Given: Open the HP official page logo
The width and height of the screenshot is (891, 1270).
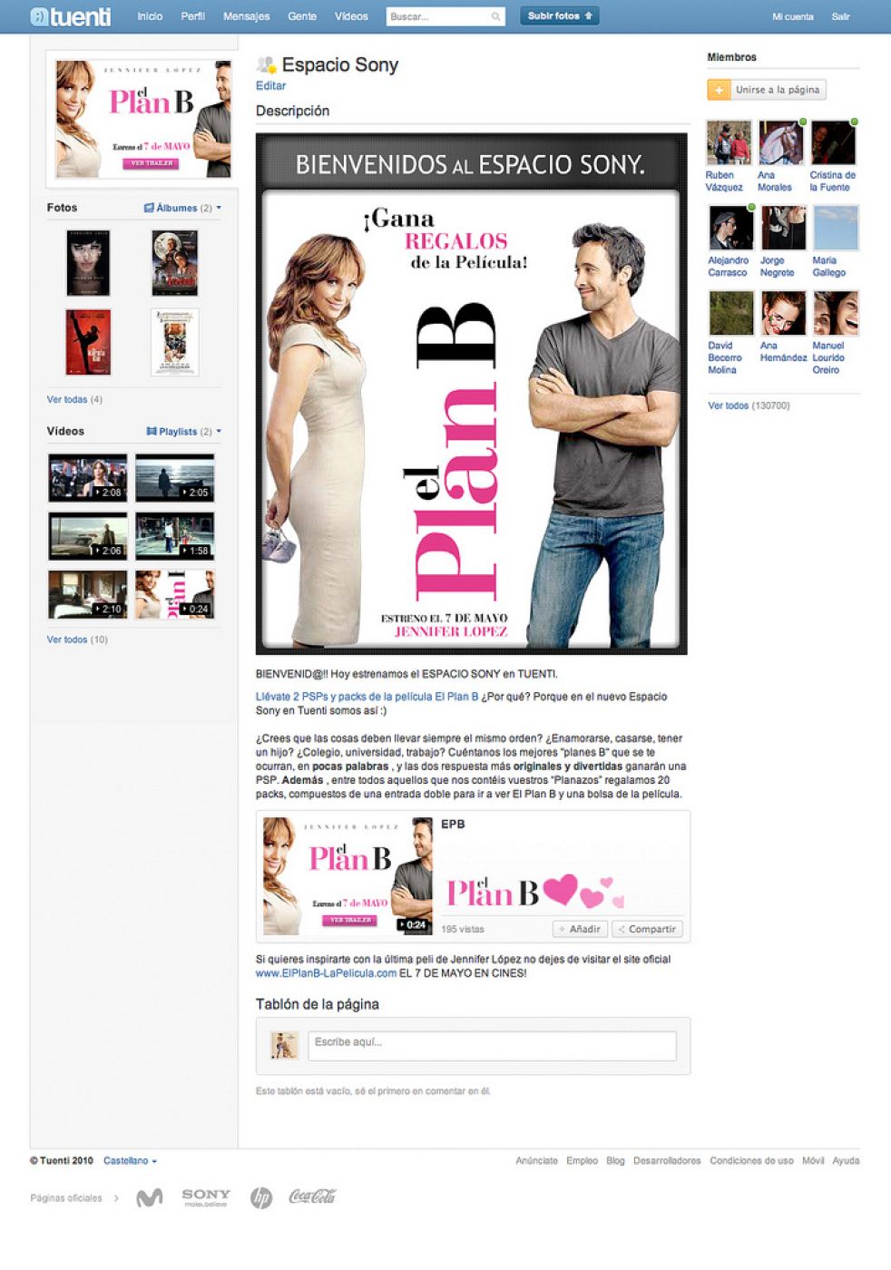Looking at the screenshot, I should coord(261,1198).
